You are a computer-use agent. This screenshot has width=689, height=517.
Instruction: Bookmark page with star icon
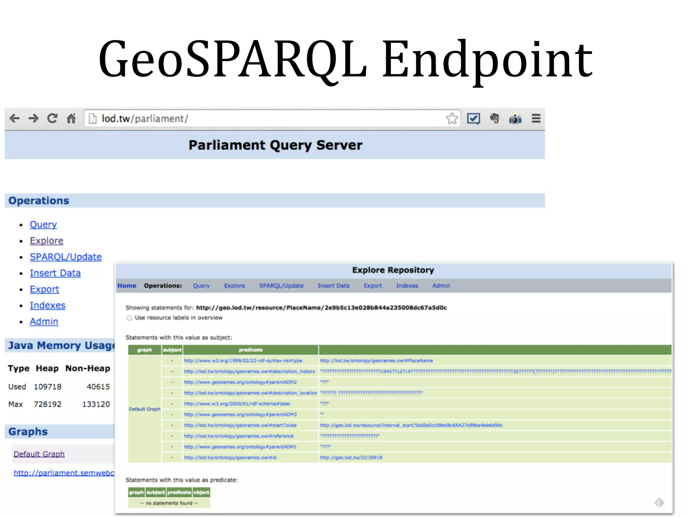452,118
